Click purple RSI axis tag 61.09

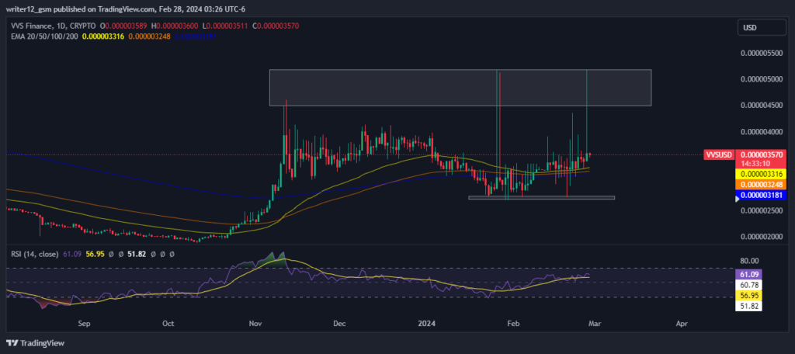tap(748, 274)
